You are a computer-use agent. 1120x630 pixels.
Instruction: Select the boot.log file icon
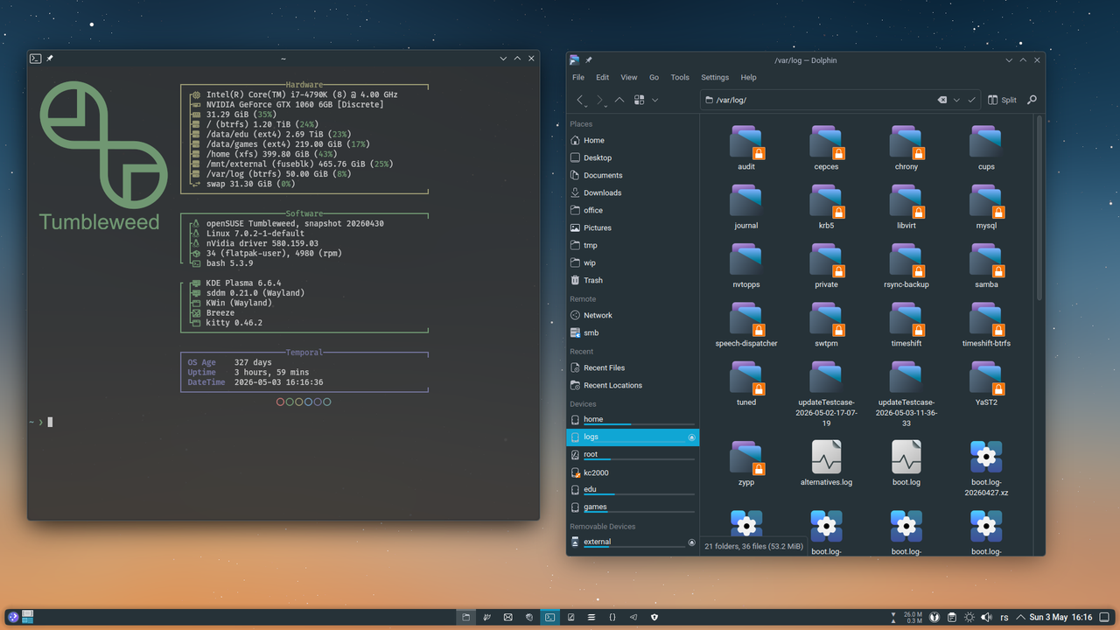point(906,457)
